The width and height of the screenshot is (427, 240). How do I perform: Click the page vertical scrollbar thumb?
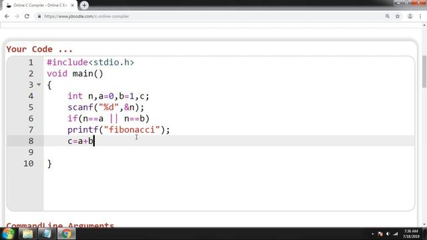pyautogui.click(x=424, y=71)
